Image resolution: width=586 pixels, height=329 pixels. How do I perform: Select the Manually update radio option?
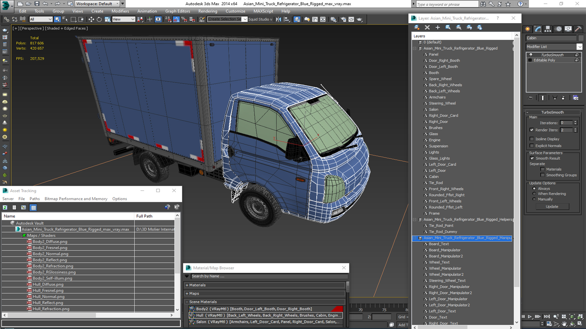tap(534, 199)
